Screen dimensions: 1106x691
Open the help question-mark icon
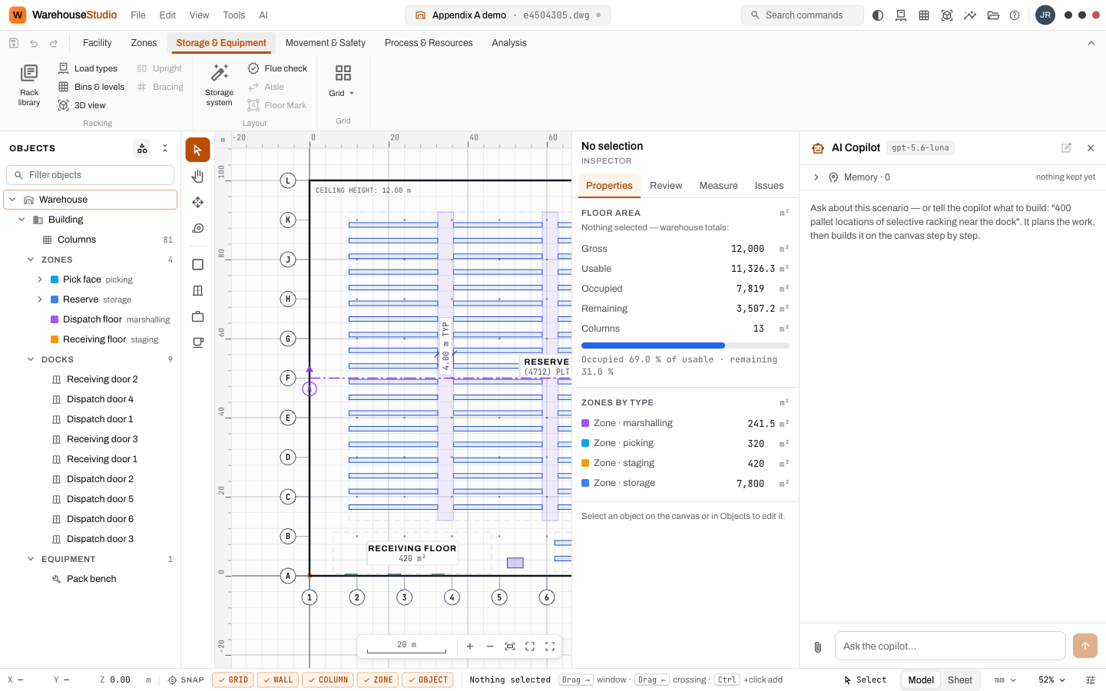[1015, 15]
